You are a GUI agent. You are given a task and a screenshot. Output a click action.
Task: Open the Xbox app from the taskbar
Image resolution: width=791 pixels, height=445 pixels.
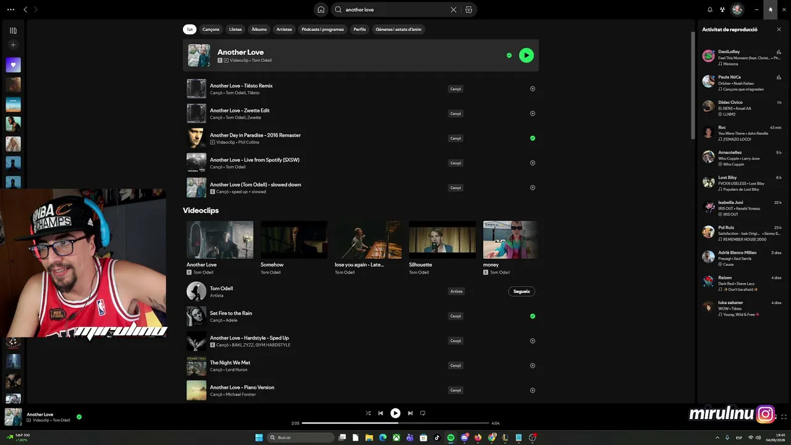coord(396,438)
